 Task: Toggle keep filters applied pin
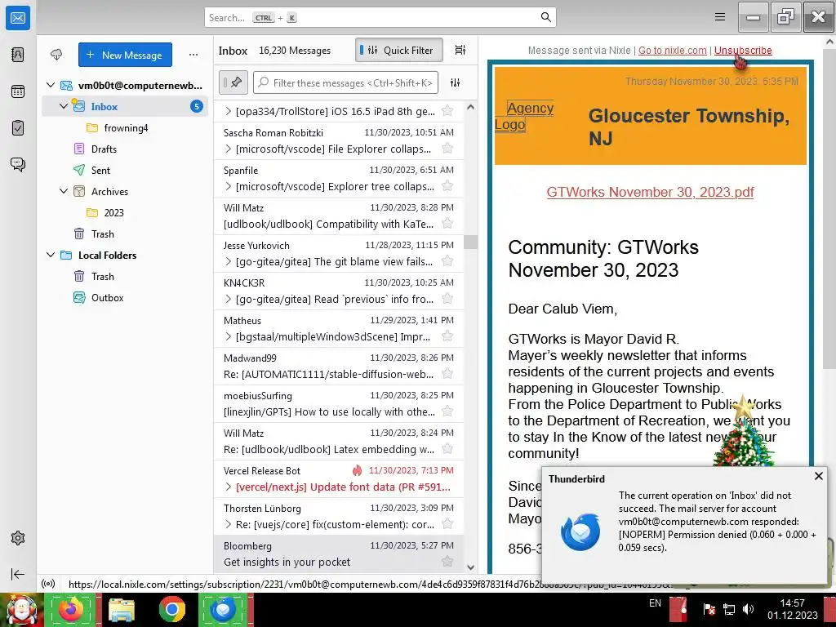[x=233, y=82]
